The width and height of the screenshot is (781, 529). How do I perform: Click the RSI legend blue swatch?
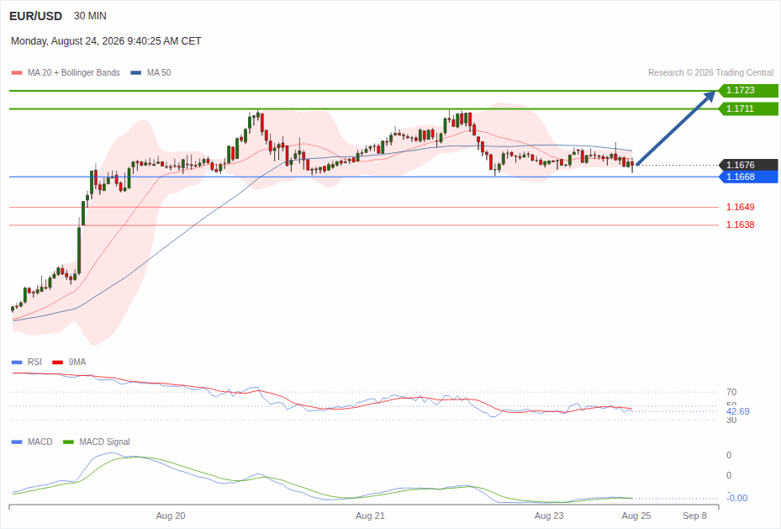[17, 362]
